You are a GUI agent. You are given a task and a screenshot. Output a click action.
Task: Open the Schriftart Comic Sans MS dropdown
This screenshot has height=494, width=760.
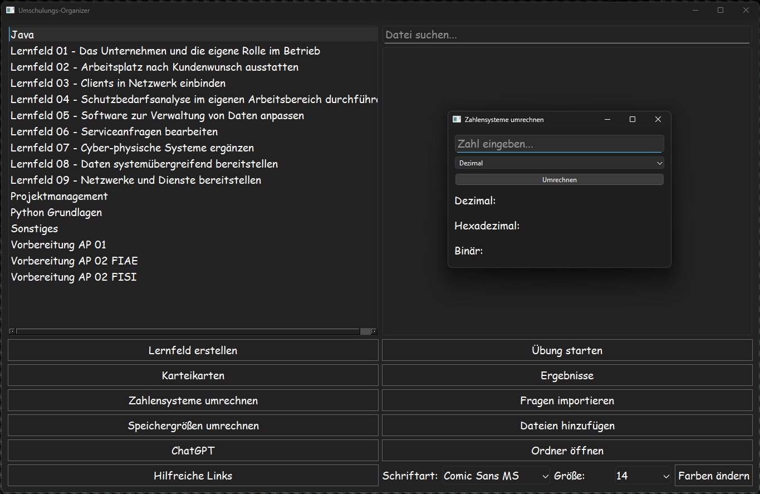[x=496, y=476]
